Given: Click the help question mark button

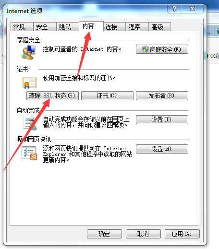Looking at the screenshot, I should click(x=174, y=9).
